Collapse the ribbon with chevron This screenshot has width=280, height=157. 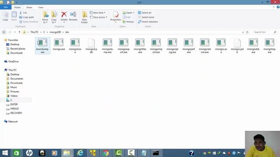273,7
